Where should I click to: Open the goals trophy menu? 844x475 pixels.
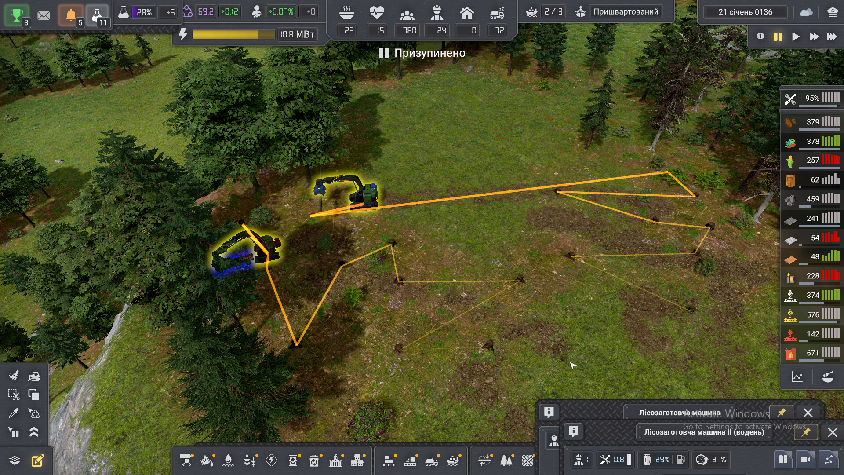17,15
